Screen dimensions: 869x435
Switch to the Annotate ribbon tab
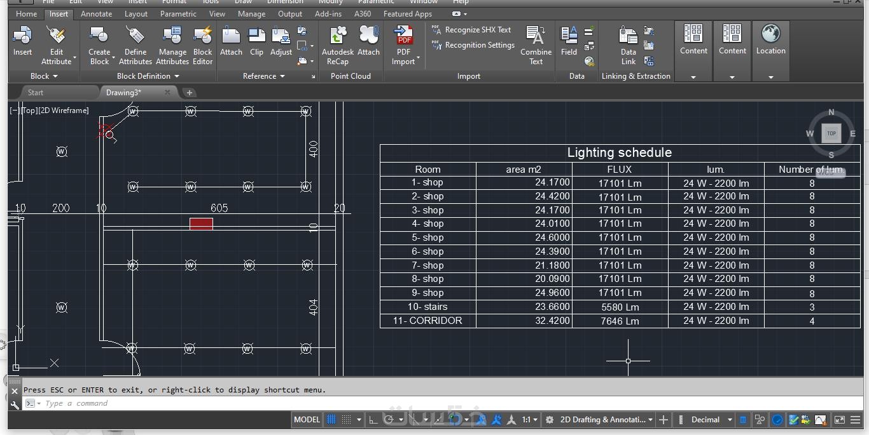(97, 14)
